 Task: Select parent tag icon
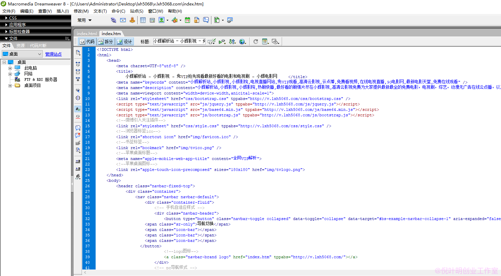(78, 90)
